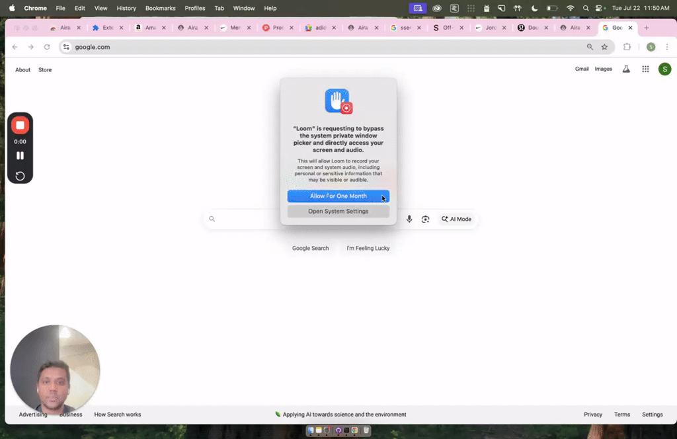Click I'm Feeling Lucky button

point(368,248)
